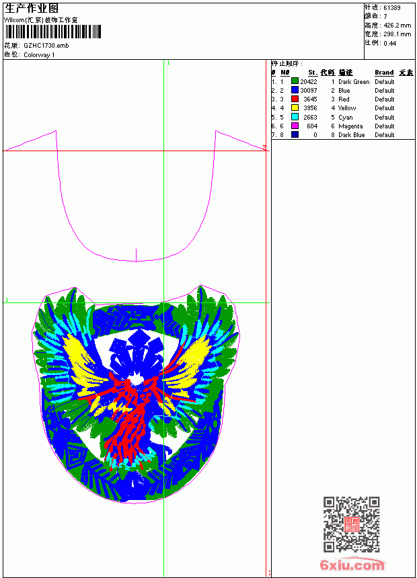Click the Red thread color swatch
The width and height of the screenshot is (417, 578).
pos(295,99)
